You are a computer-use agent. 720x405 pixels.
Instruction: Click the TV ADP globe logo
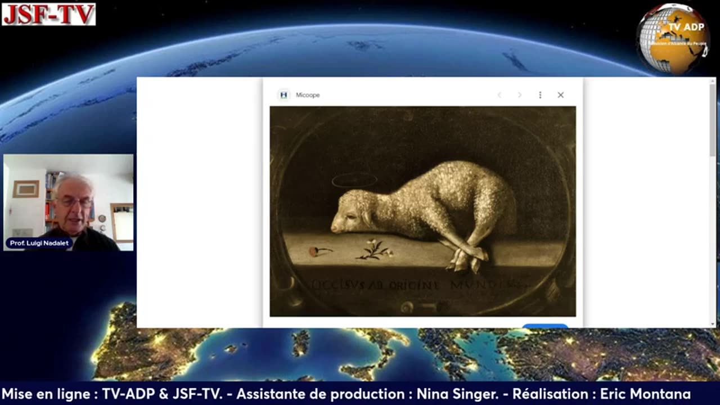(673, 39)
